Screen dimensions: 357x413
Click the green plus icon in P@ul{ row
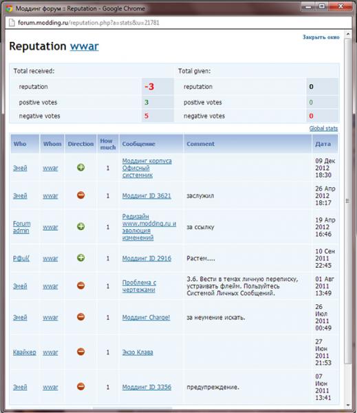pyautogui.click(x=81, y=258)
